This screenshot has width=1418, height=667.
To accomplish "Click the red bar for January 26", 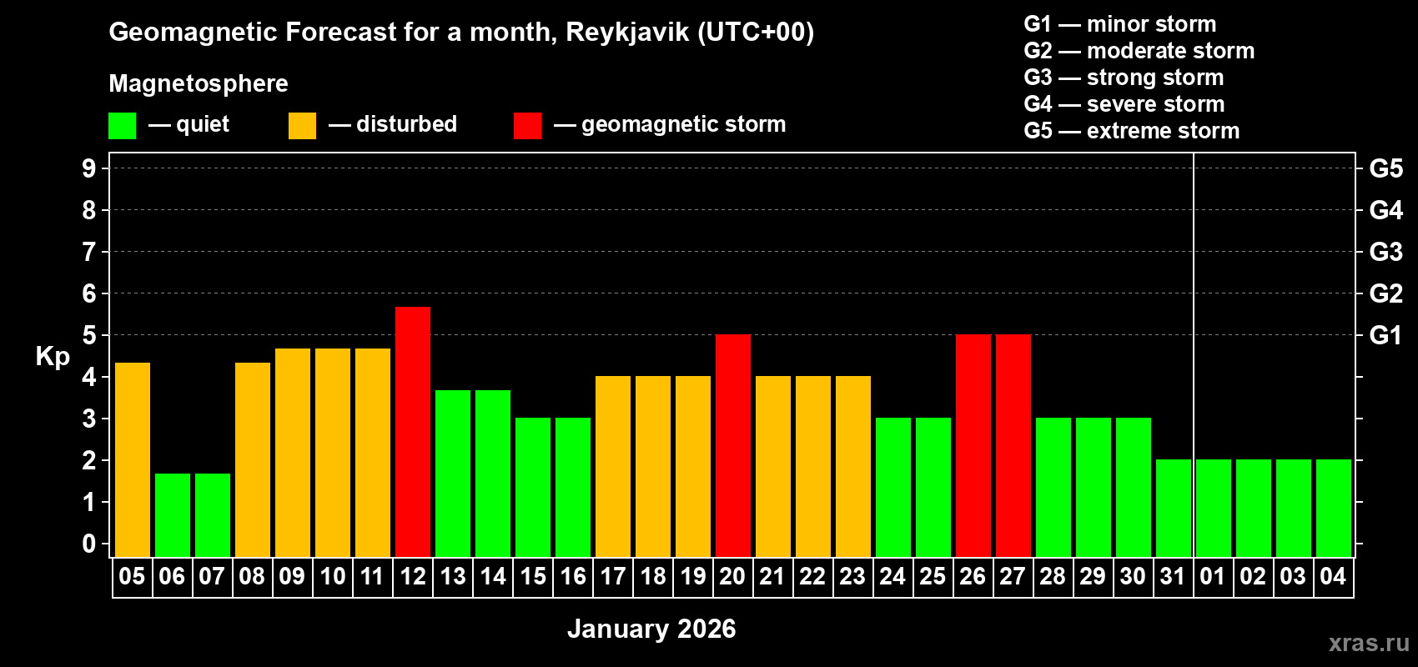I will point(973,446).
